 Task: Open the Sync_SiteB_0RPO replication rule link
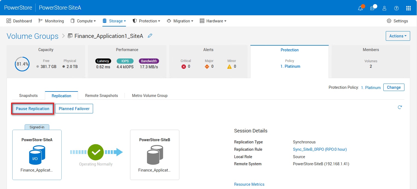click(320, 149)
